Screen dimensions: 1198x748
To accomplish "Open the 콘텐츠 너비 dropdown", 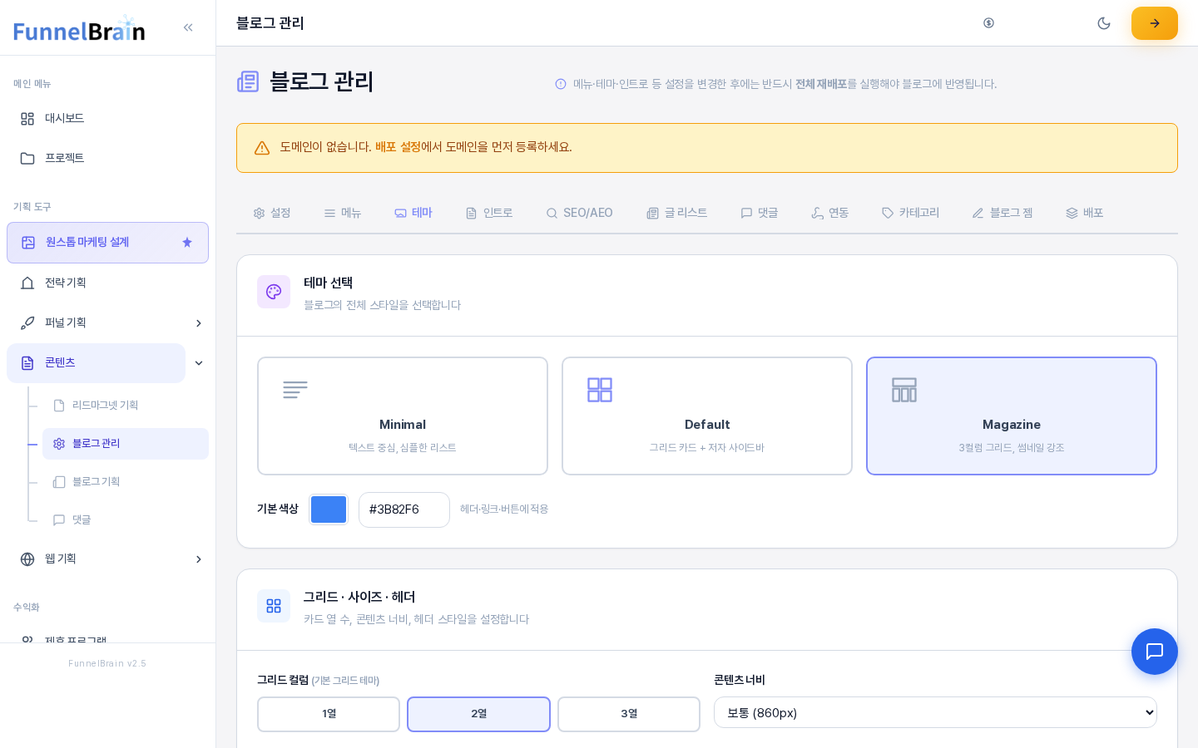I will click(935, 712).
